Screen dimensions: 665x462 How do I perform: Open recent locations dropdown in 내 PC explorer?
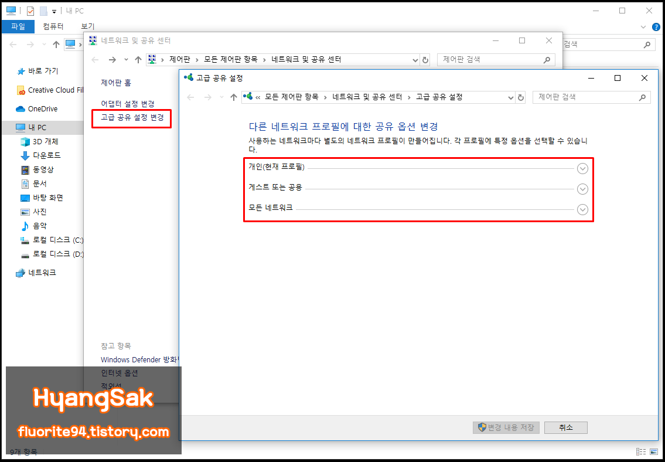pyautogui.click(x=44, y=45)
